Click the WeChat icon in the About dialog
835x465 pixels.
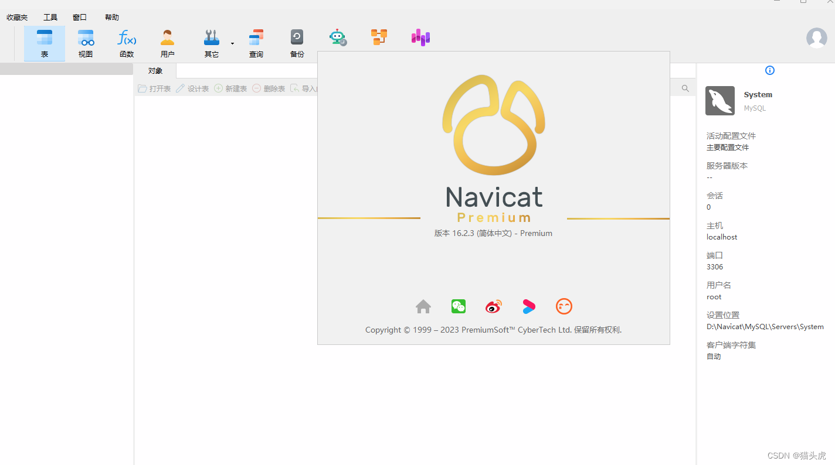(x=458, y=306)
